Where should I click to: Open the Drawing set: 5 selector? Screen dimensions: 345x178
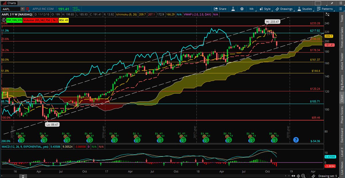[328, 176]
